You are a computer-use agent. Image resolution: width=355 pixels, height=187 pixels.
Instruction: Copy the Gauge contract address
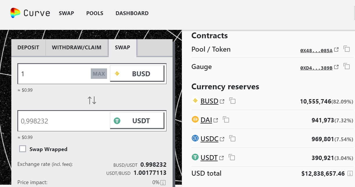pos(347,66)
